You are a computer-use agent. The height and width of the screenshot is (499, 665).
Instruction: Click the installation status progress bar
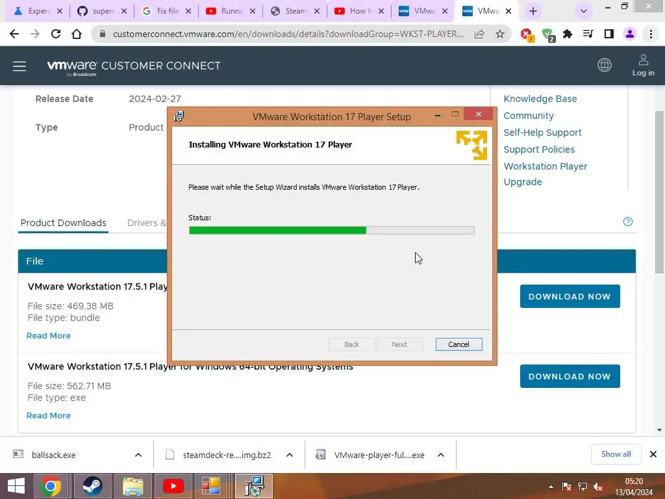pyautogui.click(x=332, y=231)
